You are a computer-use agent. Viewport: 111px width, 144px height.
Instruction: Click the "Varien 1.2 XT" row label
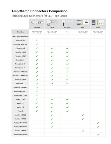[x=20, y=99]
